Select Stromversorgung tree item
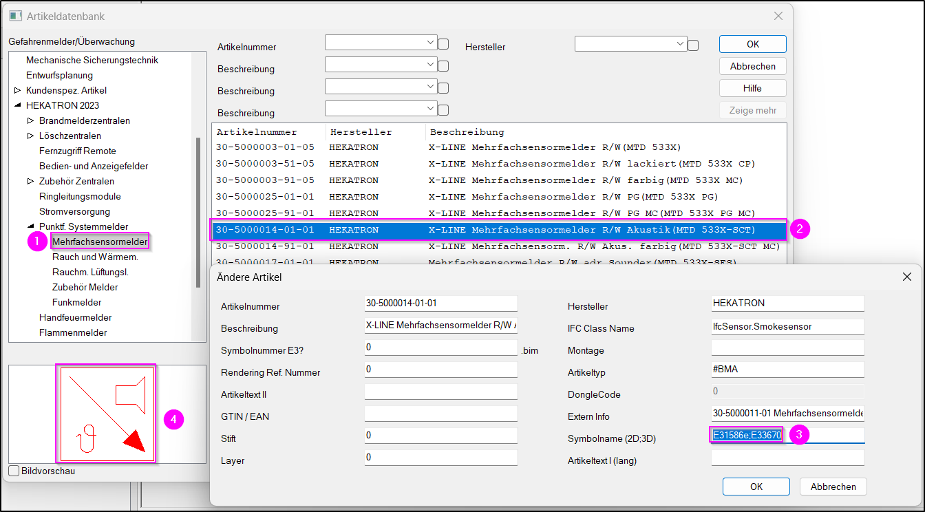This screenshot has height=512, width=925. (x=74, y=211)
